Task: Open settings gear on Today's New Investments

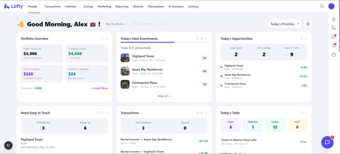Action: point(202,39)
